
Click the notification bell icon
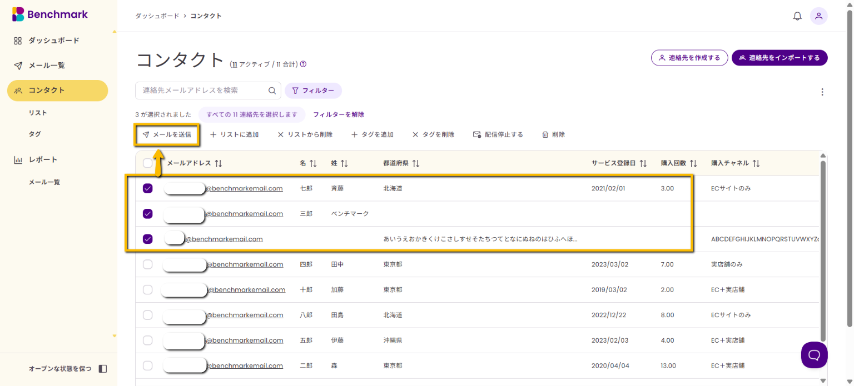tap(797, 16)
